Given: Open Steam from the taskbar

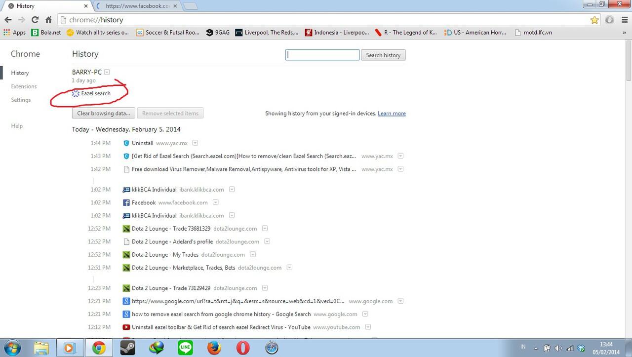Looking at the screenshot, I should tap(127, 348).
